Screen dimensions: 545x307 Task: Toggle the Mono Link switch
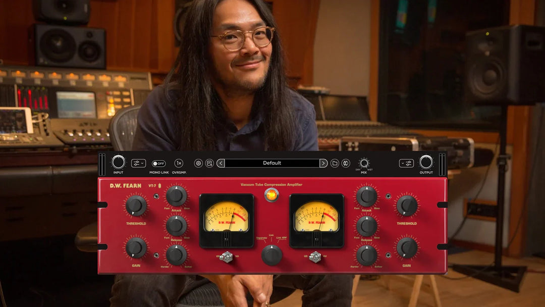(158, 164)
